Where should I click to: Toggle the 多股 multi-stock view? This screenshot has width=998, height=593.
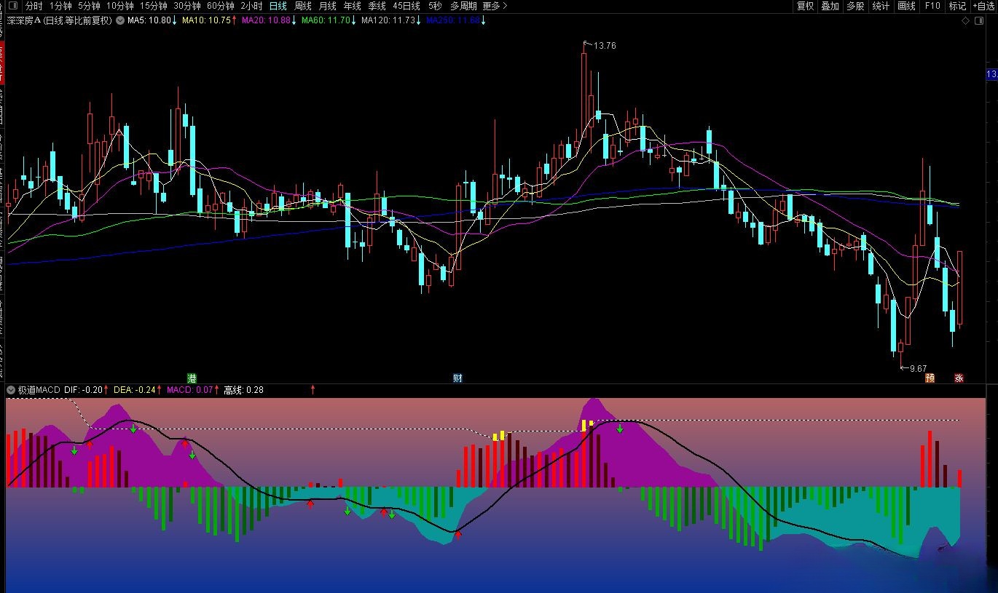[855, 6]
